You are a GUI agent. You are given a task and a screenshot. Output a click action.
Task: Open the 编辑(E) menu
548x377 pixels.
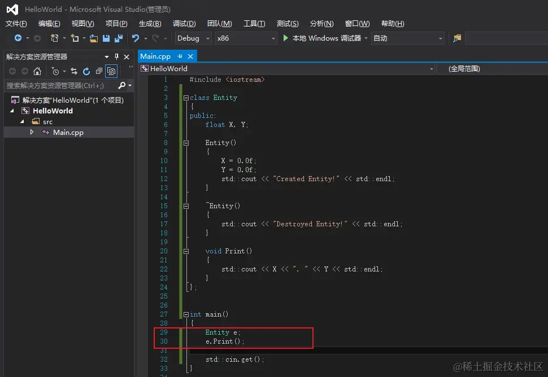(49, 23)
